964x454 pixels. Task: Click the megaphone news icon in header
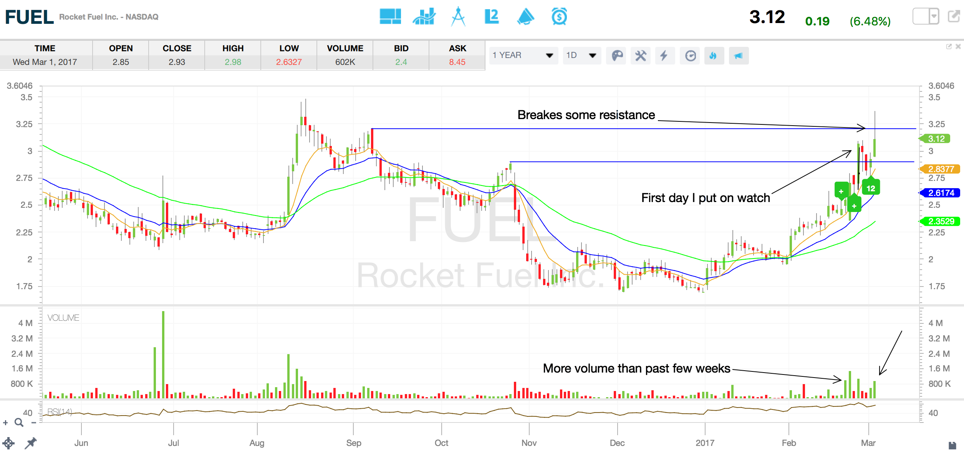[x=525, y=17]
